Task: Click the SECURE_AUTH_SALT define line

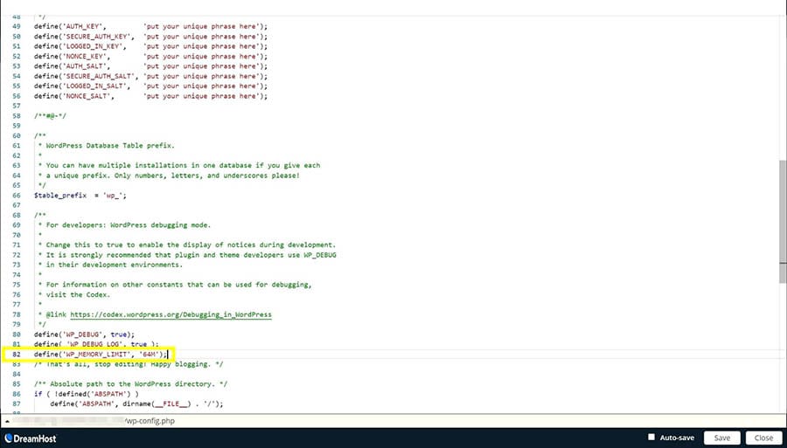Action: click(150, 76)
